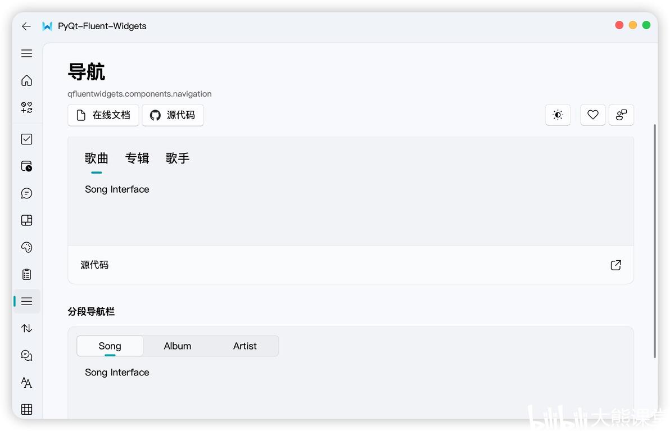Open the layout page sidebar icon

pyautogui.click(x=26, y=220)
